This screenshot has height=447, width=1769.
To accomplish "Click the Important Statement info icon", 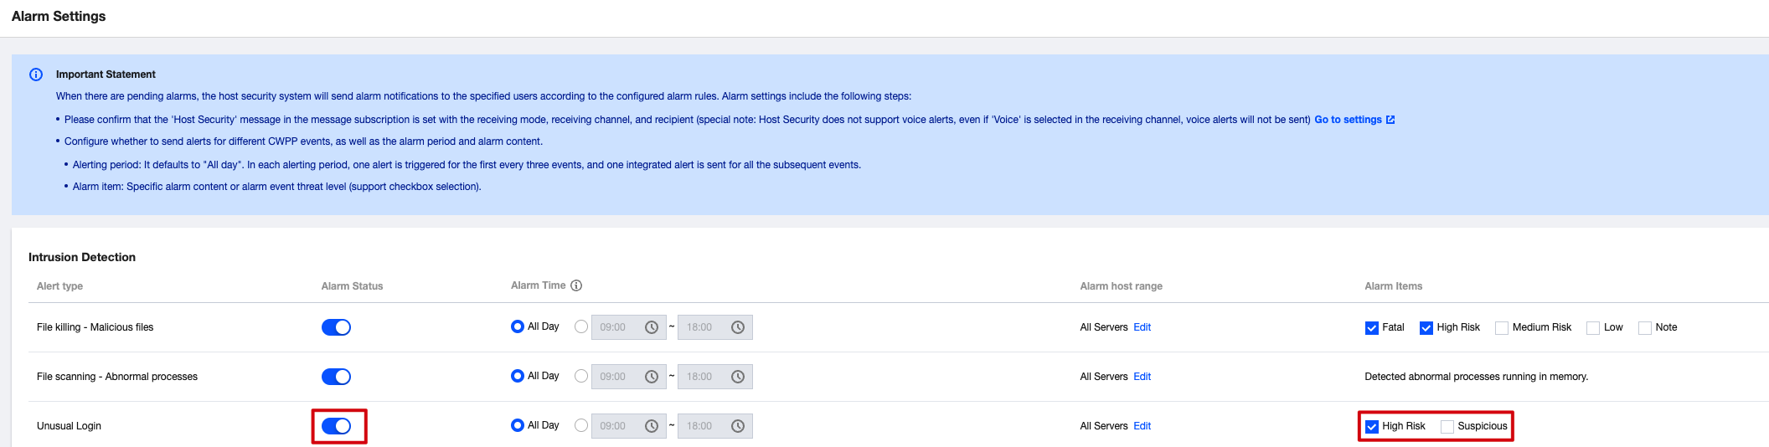I will click(36, 74).
